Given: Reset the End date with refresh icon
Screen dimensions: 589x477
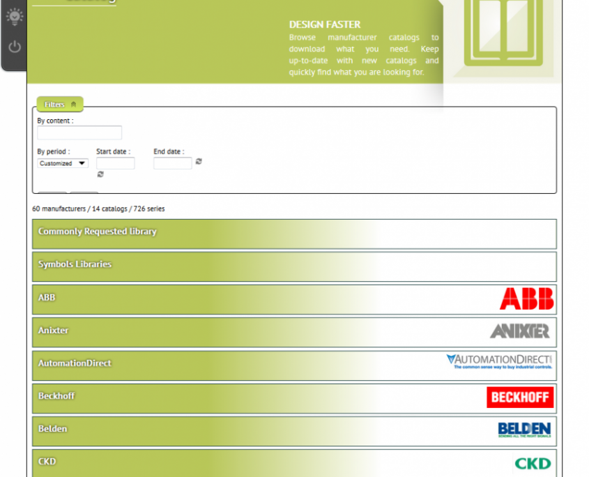Looking at the screenshot, I should click(199, 161).
